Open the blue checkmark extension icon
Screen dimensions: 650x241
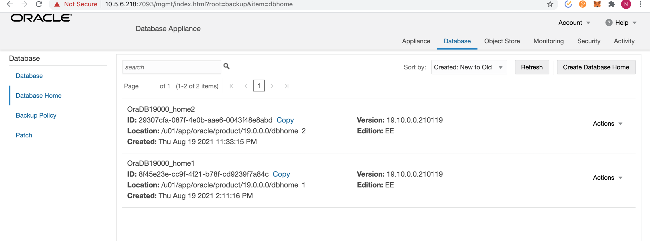pos(568,4)
